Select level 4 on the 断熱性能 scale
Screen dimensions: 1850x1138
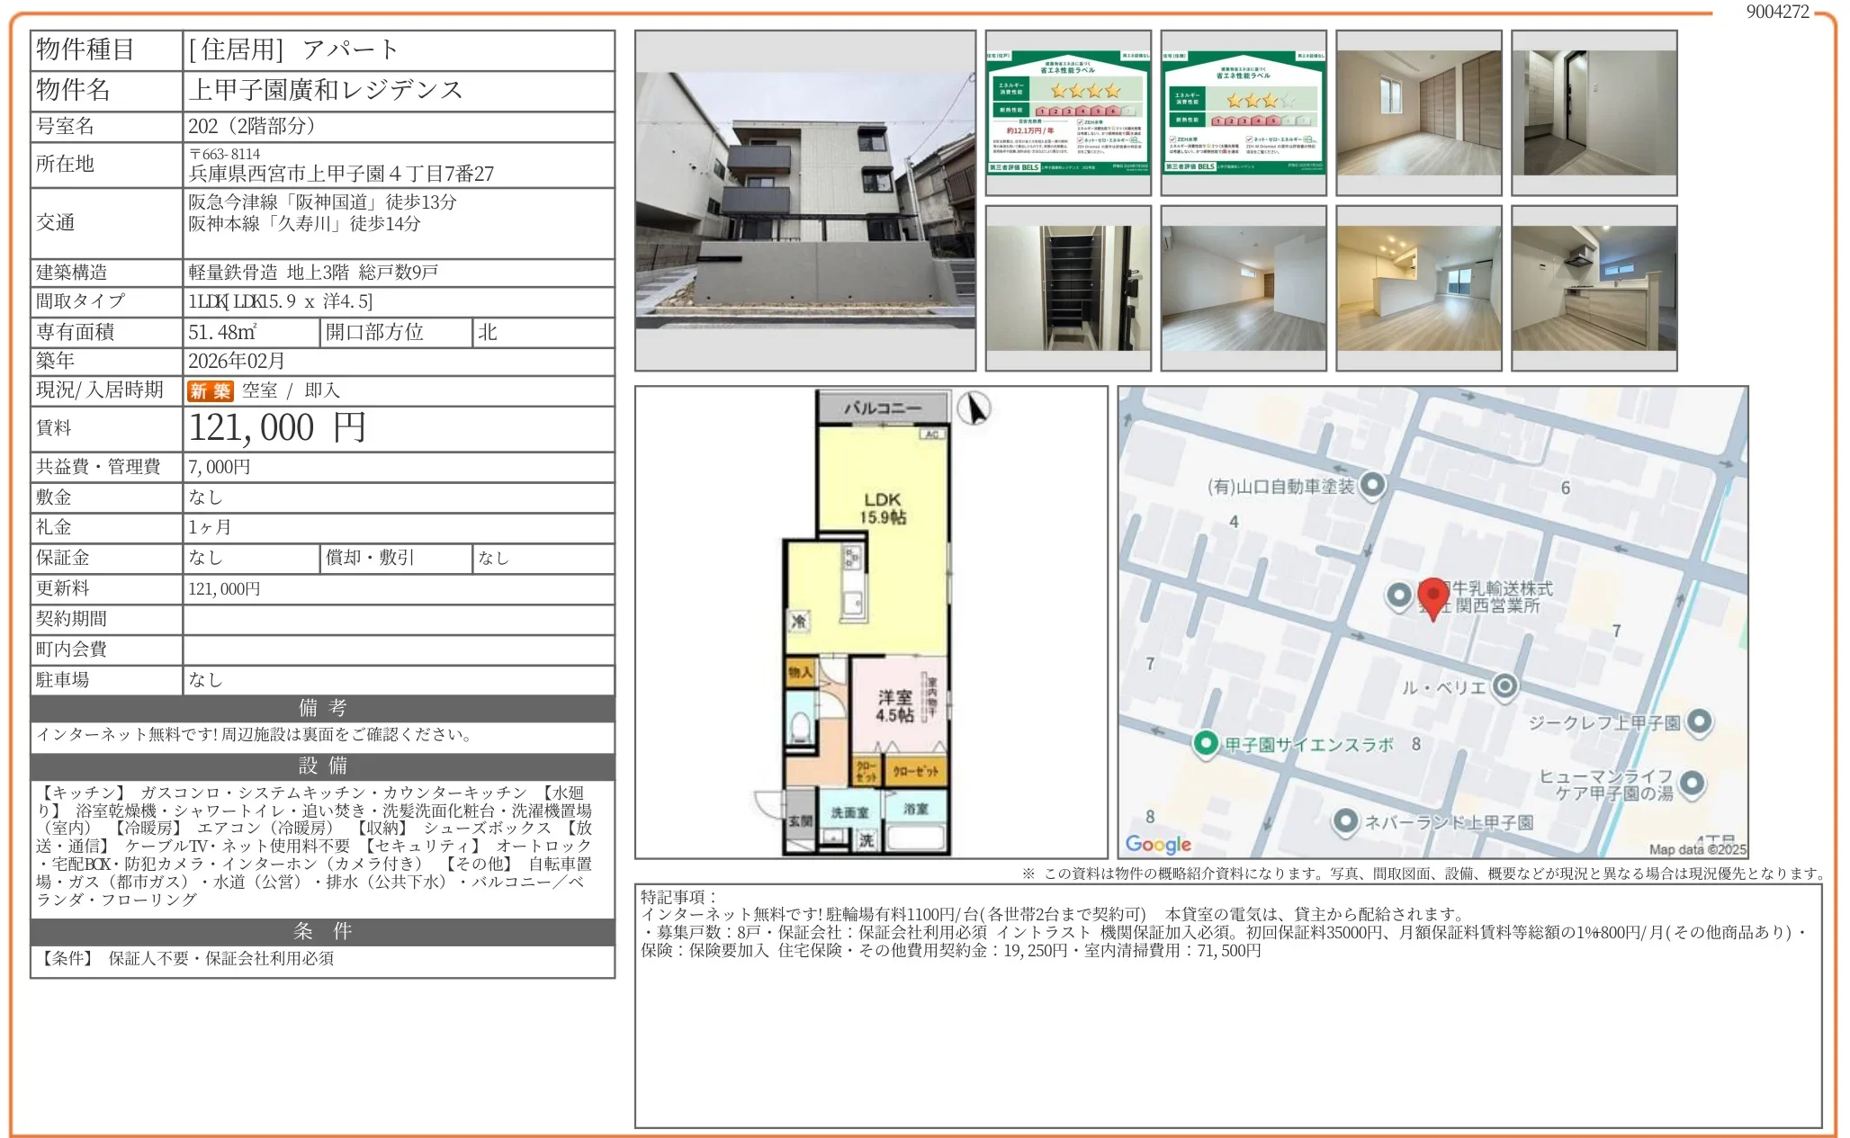(x=1082, y=112)
